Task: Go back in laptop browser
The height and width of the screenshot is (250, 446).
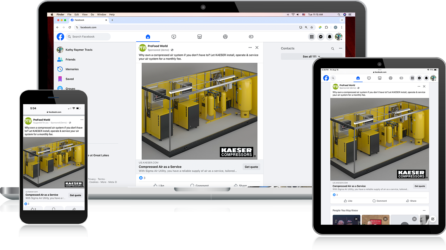Action: (x=57, y=27)
